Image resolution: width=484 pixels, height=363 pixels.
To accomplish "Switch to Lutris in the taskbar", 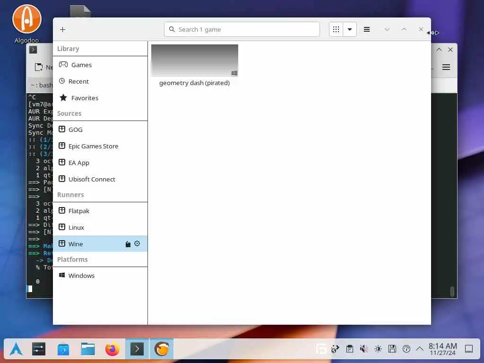I will pyautogui.click(x=162, y=349).
